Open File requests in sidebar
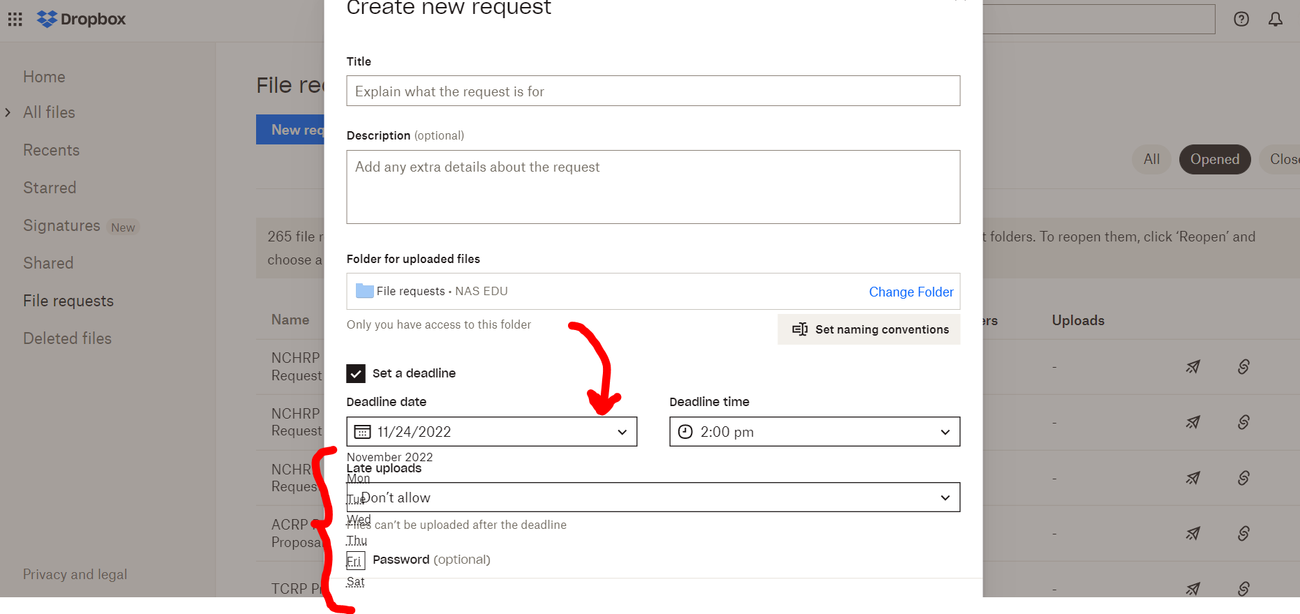Image resolution: width=1300 pixels, height=614 pixels. pyautogui.click(x=68, y=301)
